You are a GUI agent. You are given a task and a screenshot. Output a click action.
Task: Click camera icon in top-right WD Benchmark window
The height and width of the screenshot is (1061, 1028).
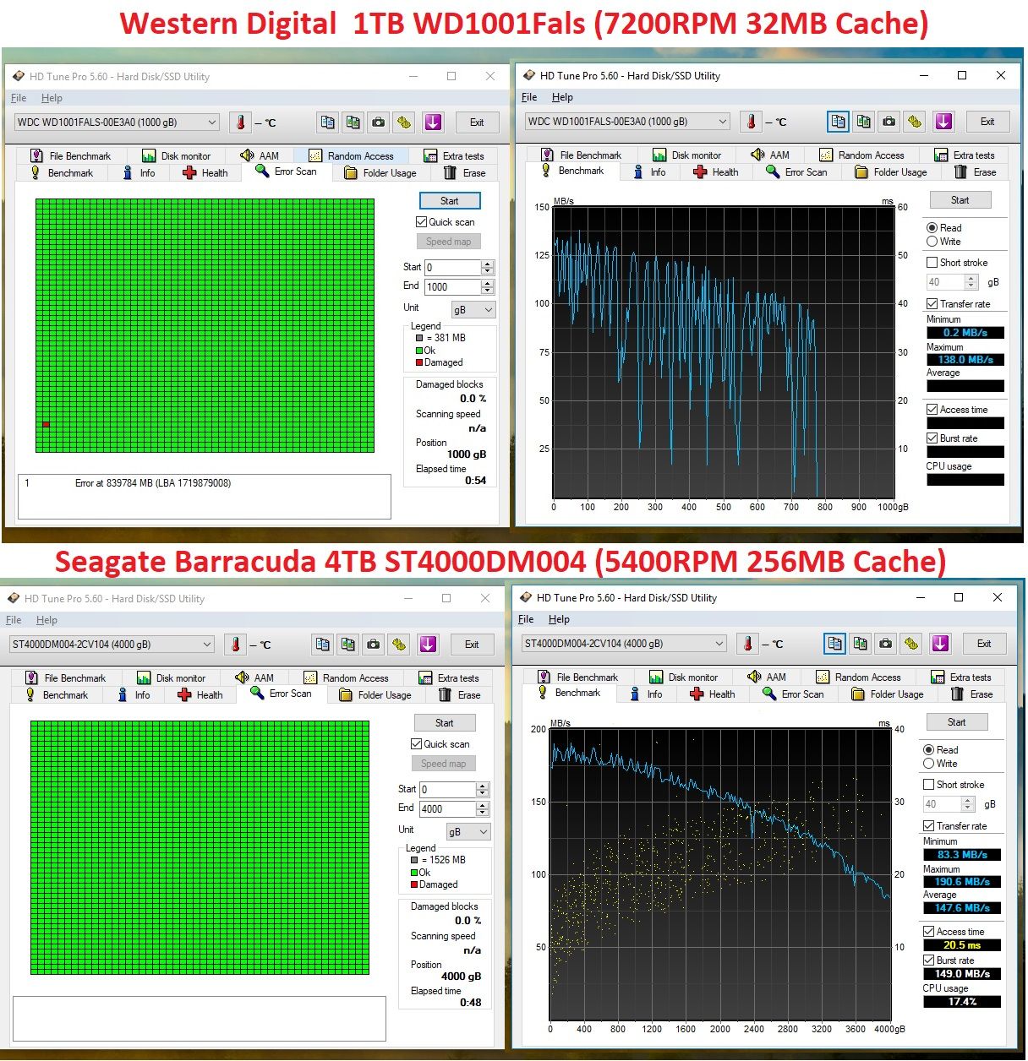[x=889, y=122]
